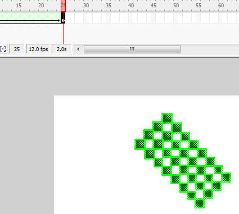Click the elapsed time display 2.0s

click(61, 49)
